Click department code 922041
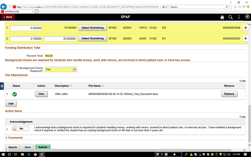 coord(127,28)
